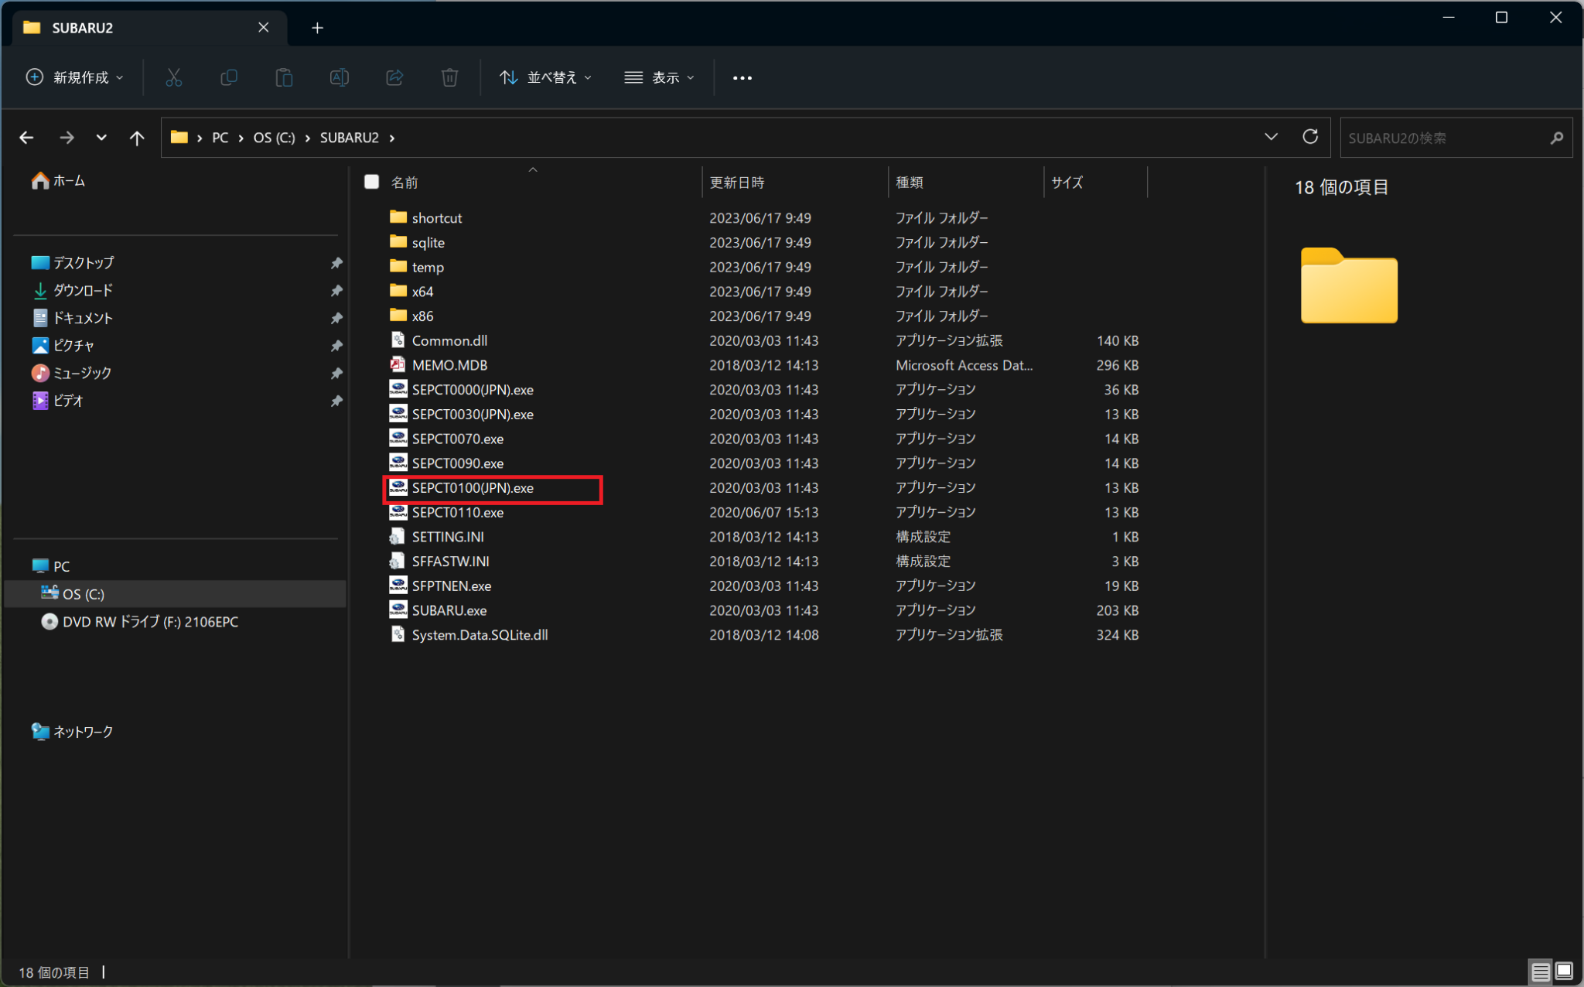
Task: Open the 新規作成 dropdown
Action: [x=75, y=77]
